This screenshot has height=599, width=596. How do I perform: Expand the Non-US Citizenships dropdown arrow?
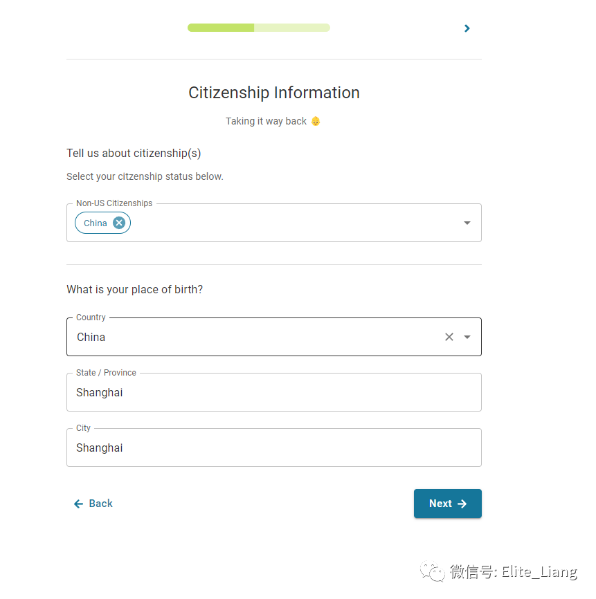[x=467, y=223]
